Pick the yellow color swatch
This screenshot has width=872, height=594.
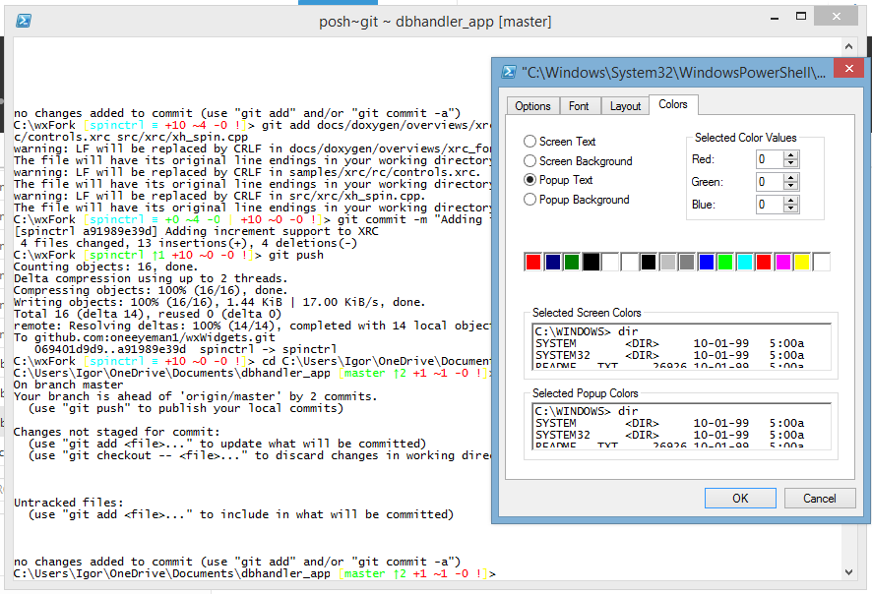coord(802,262)
